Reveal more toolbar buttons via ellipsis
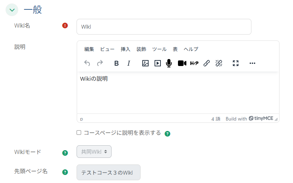Viewport: 293px width, 183px height. (252, 63)
